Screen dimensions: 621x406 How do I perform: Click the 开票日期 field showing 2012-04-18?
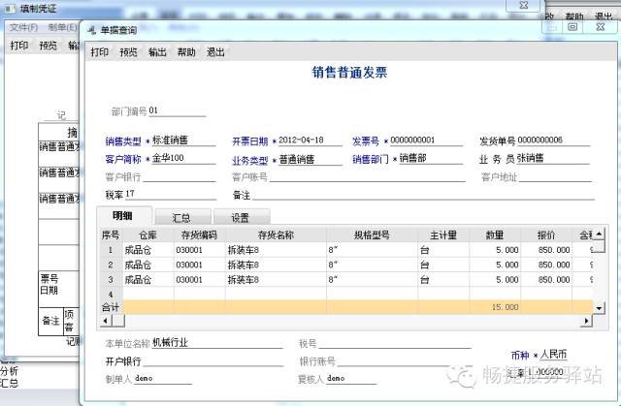click(308, 141)
